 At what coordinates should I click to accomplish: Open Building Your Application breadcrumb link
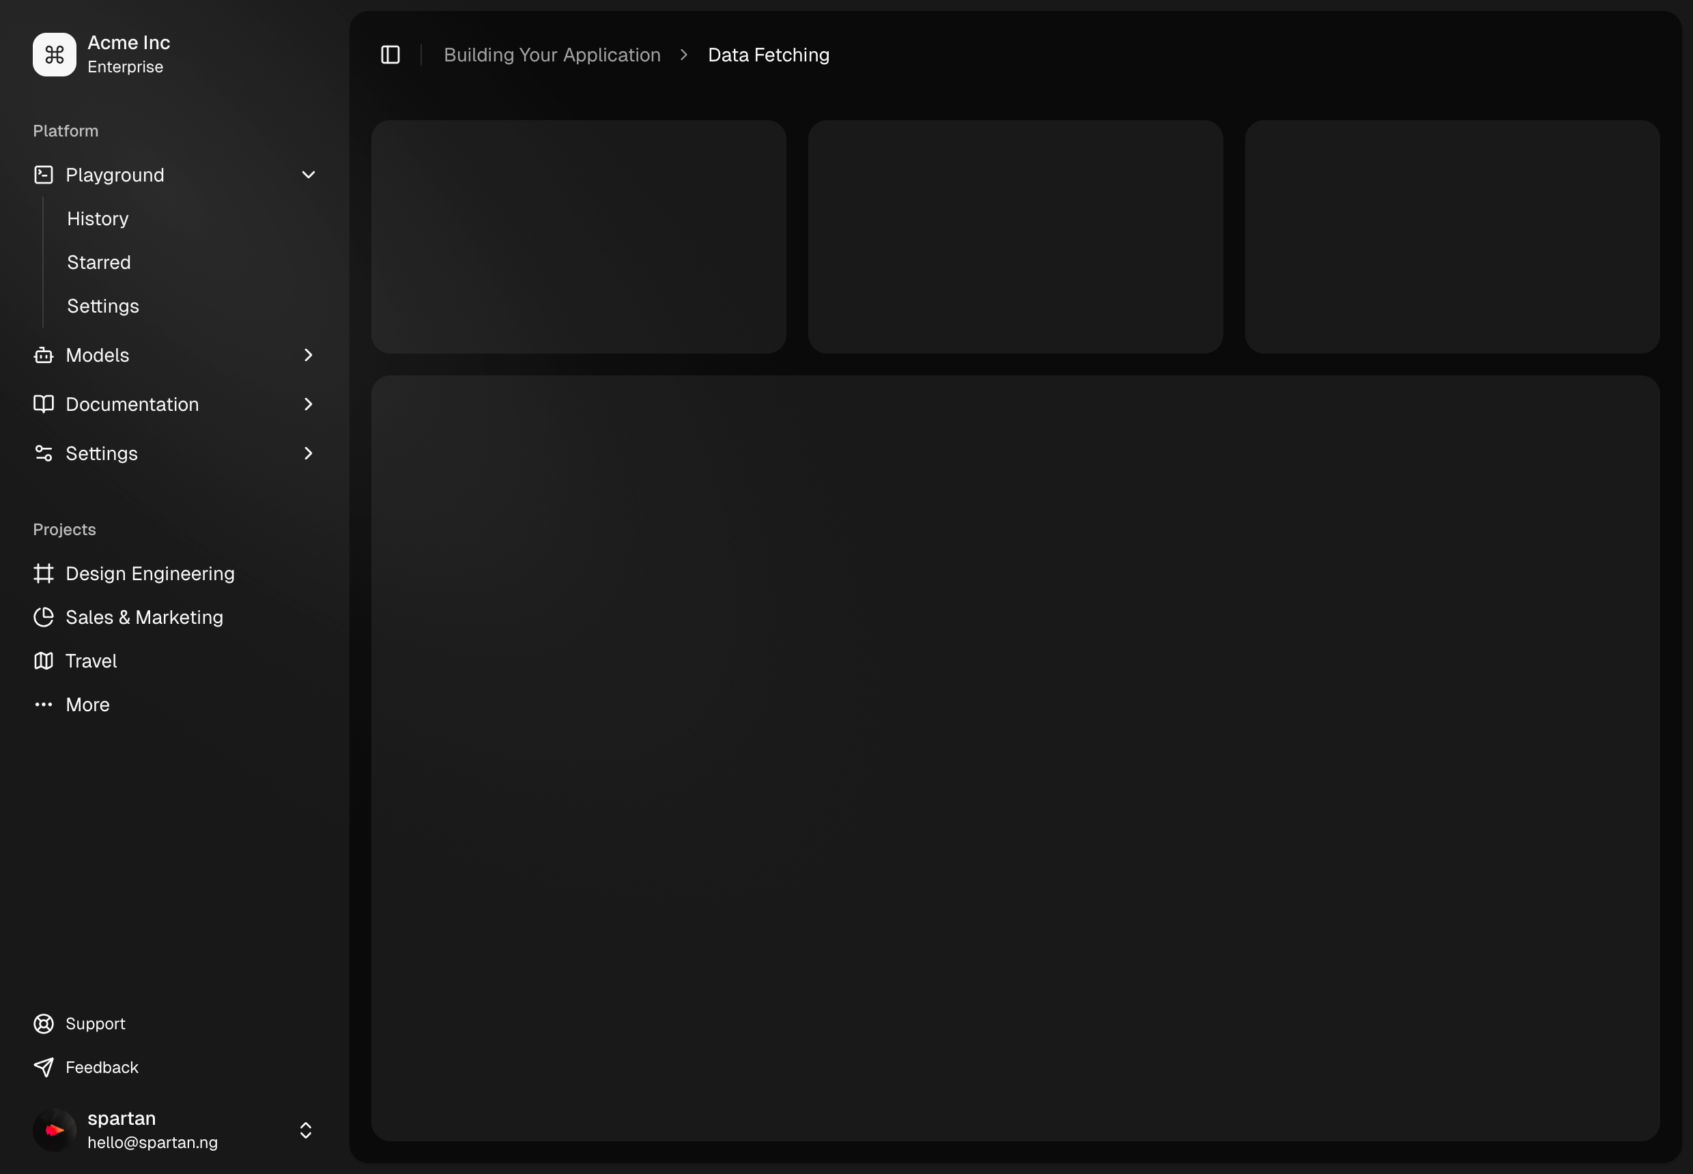[551, 54]
